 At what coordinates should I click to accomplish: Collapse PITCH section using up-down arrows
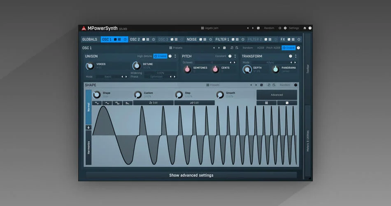point(235,56)
